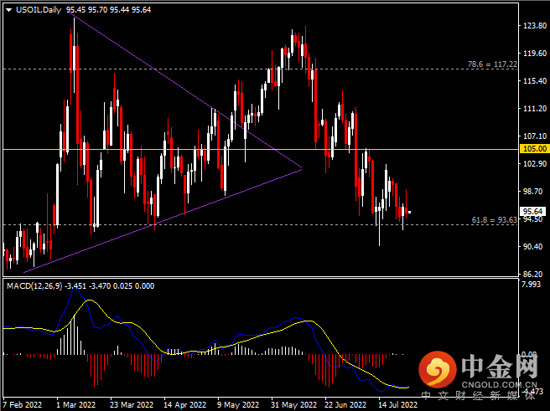550x411 pixels.
Task: Click the 1 Mar 2022 date marker
Action: [76, 404]
